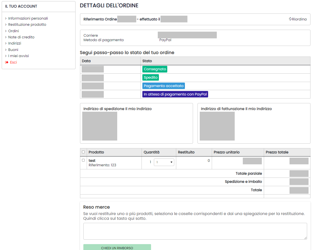The width and height of the screenshot is (327, 250).
Task: Open Restituzione prodotto in sidebar
Action: pyautogui.click(x=27, y=25)
